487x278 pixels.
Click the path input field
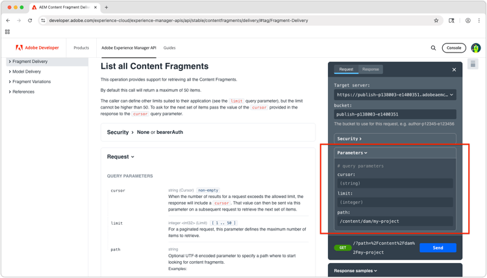395,221
